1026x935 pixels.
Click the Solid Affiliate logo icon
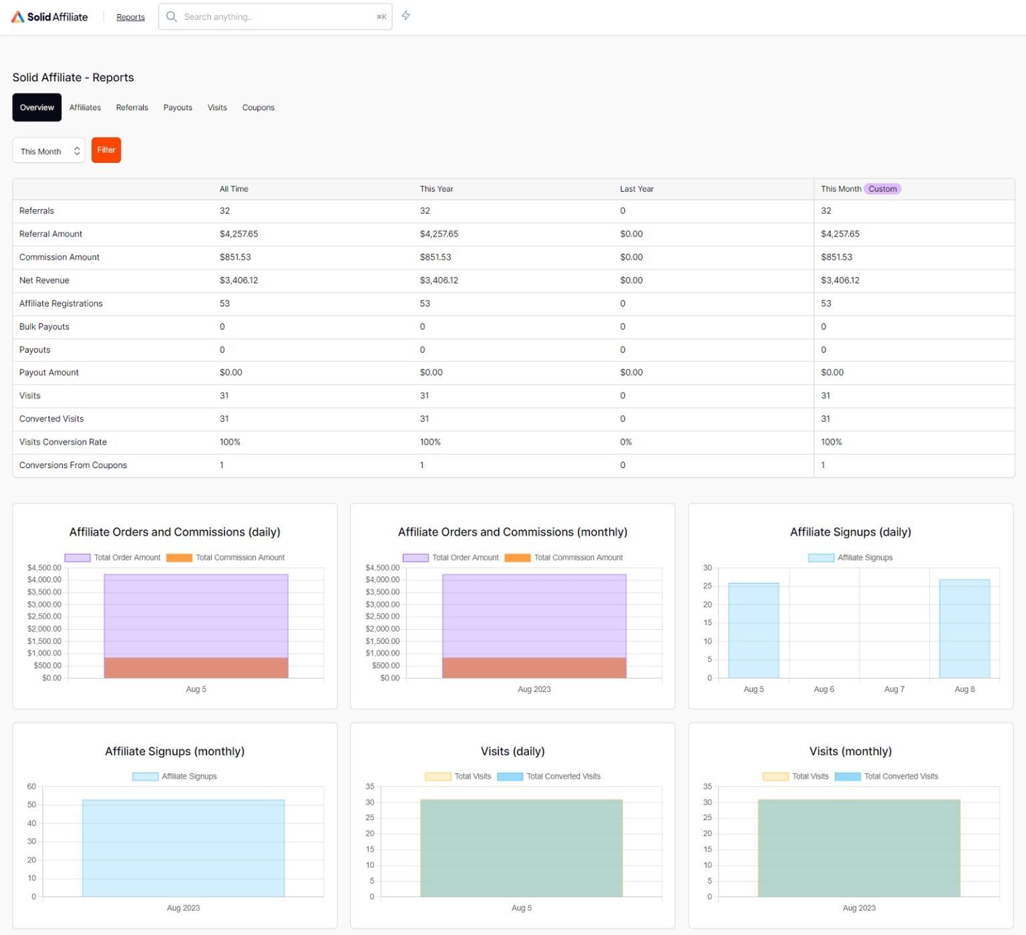coord(18,17)
